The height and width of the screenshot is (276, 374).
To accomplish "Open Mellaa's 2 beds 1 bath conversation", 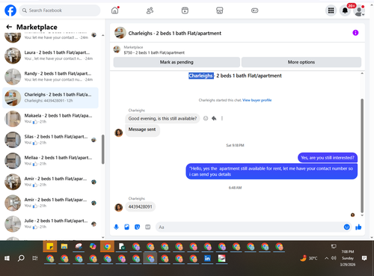I will click(50, 161).
